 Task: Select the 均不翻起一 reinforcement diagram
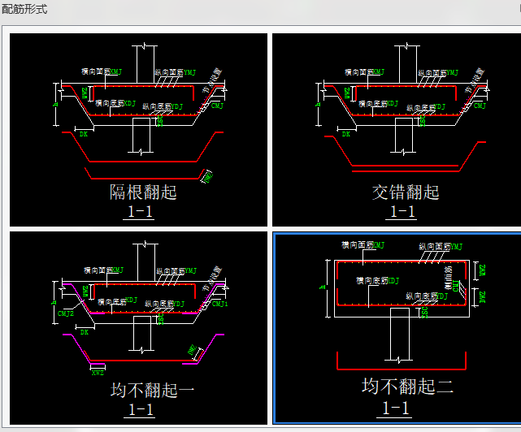[138, 328]
